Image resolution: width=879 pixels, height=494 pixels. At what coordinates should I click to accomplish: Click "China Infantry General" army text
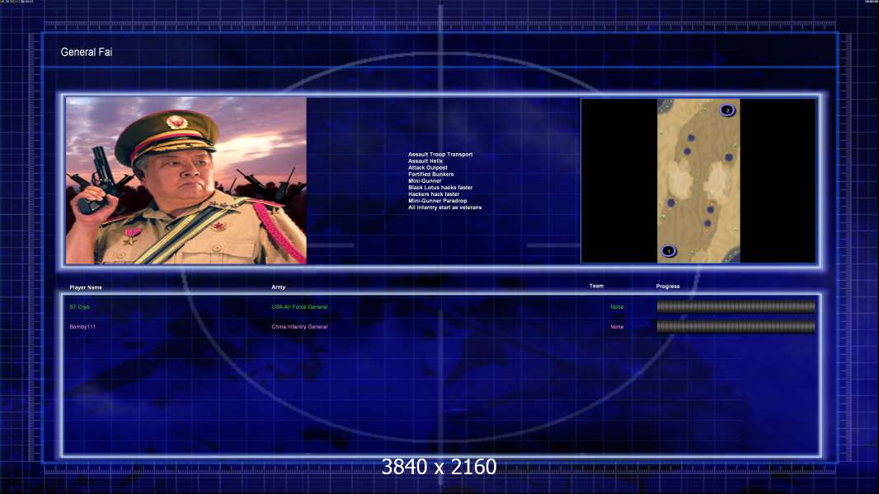pyautogui.click(x=299, y=327)
